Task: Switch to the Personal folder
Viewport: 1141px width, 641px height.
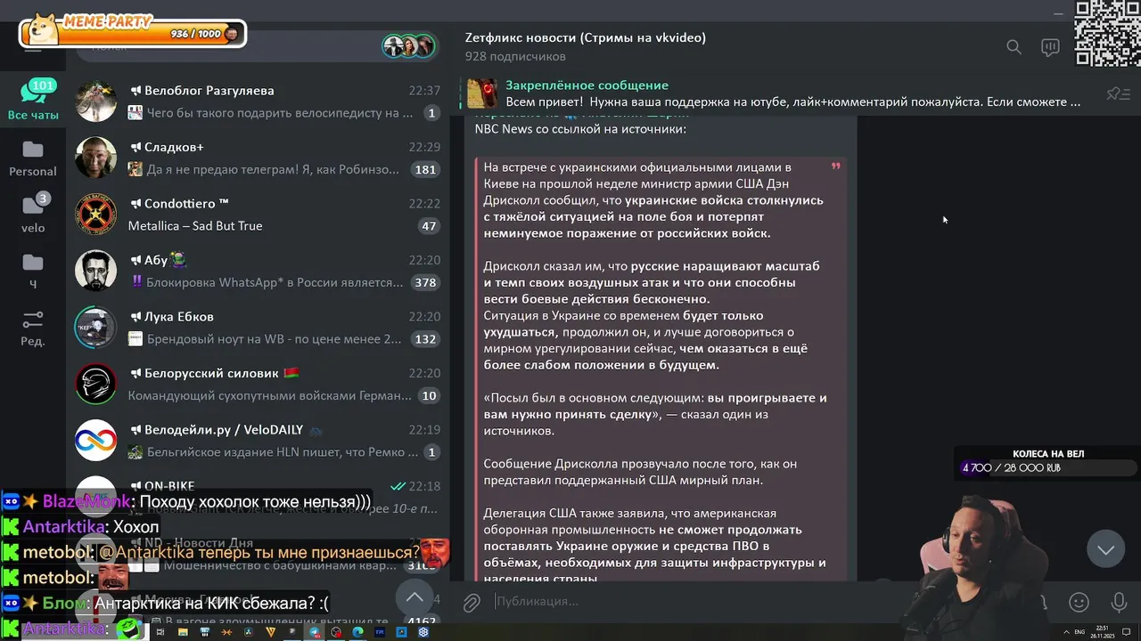Action: (33, 158)
